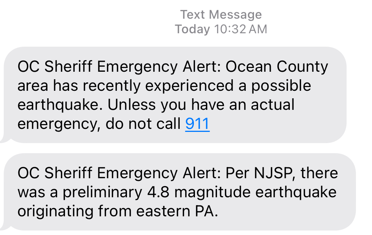This screenshot has width=372, height=235.
Task: Click "Unless you have an actual" text
Action: point(201,105)
